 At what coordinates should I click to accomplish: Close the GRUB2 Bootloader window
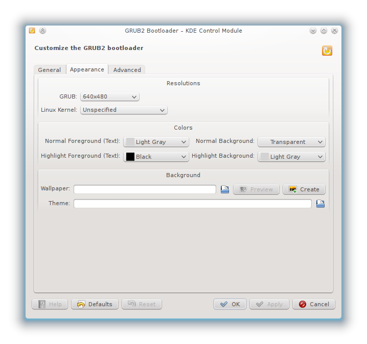334,31
